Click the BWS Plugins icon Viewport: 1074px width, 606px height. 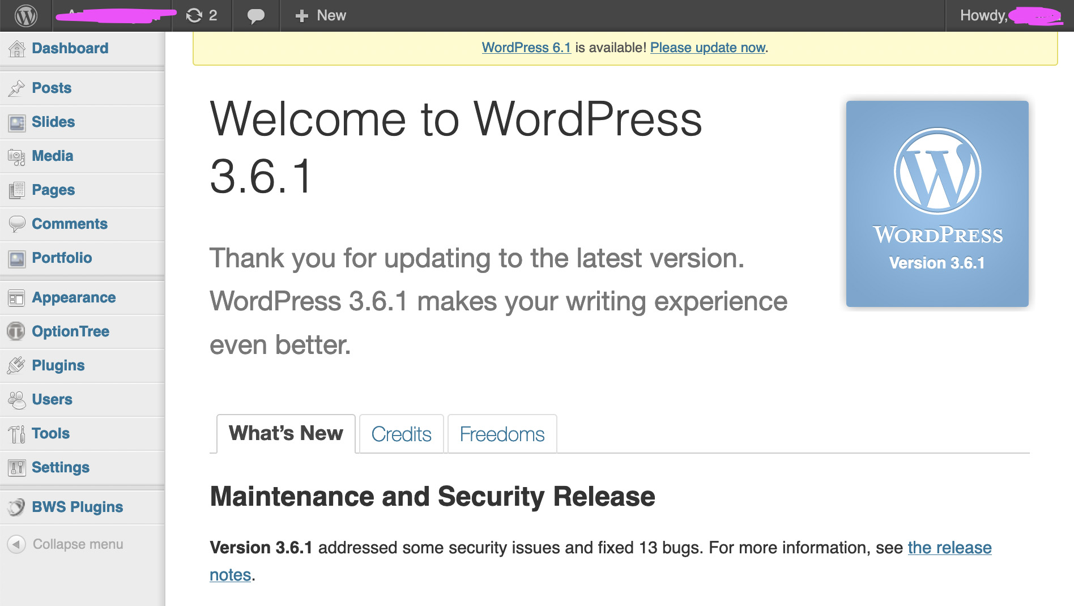(16, 507)
